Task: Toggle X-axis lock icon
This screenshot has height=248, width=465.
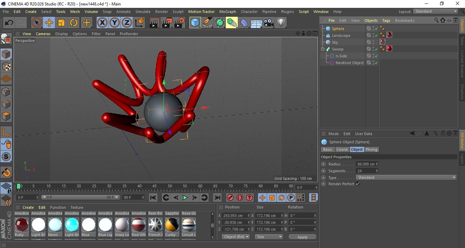Action: [x=102, y=23]
